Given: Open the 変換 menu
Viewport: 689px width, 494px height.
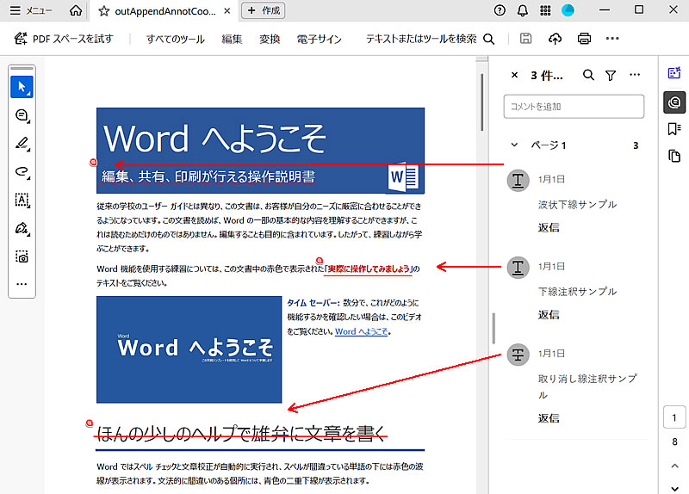Looking at the screenshot, I should 270,39.
